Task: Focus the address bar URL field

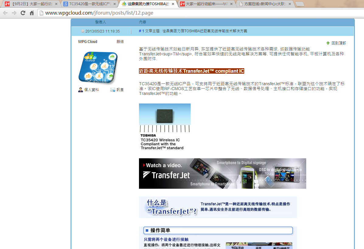Action: (201, 13)
